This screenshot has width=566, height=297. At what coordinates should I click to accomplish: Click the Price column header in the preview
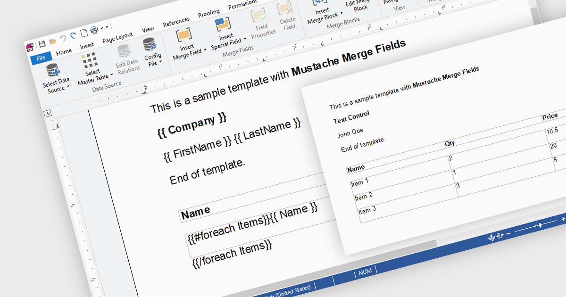pyautogui.click(x=550, y=116)
